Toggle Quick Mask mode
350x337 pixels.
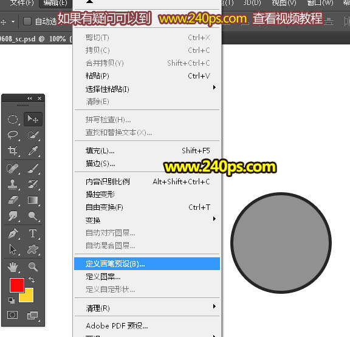coord(13,315)
